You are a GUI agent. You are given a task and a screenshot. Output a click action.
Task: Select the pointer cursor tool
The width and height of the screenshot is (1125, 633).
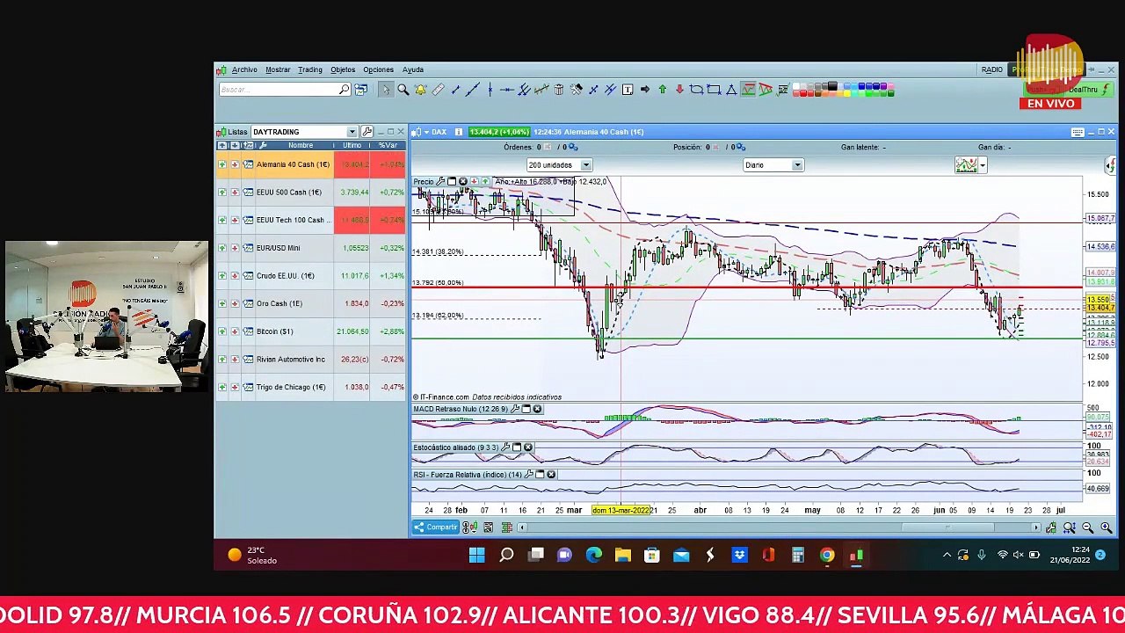click(x=385, y=90)
